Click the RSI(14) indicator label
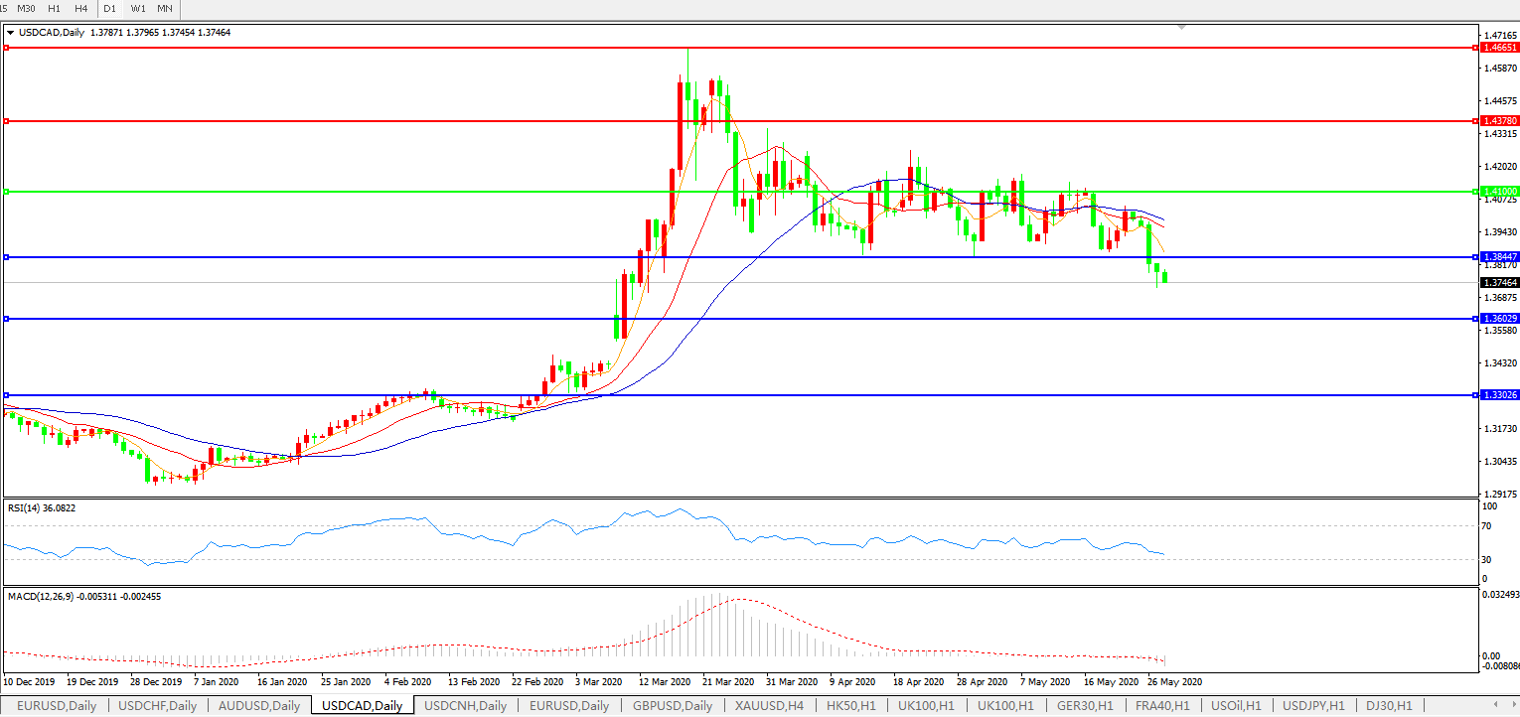Screen dimensions: 1520x717 [x=42, y=508]
